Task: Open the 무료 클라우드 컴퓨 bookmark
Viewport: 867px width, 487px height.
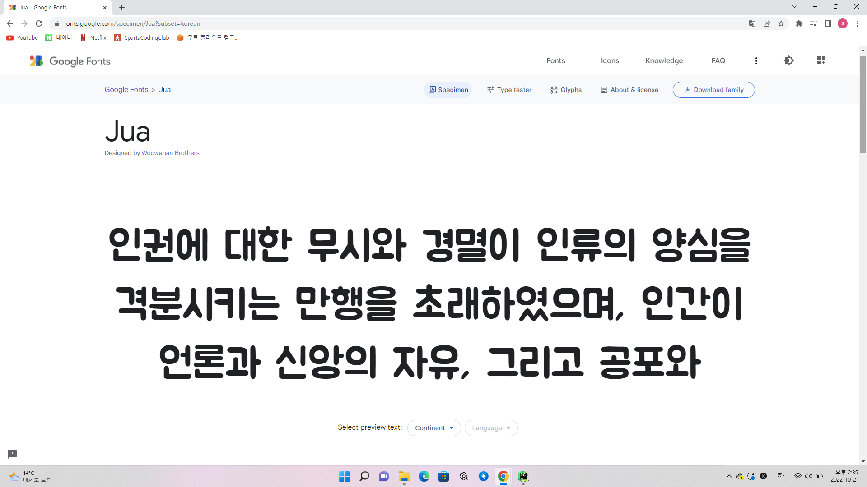Action: 208,38
